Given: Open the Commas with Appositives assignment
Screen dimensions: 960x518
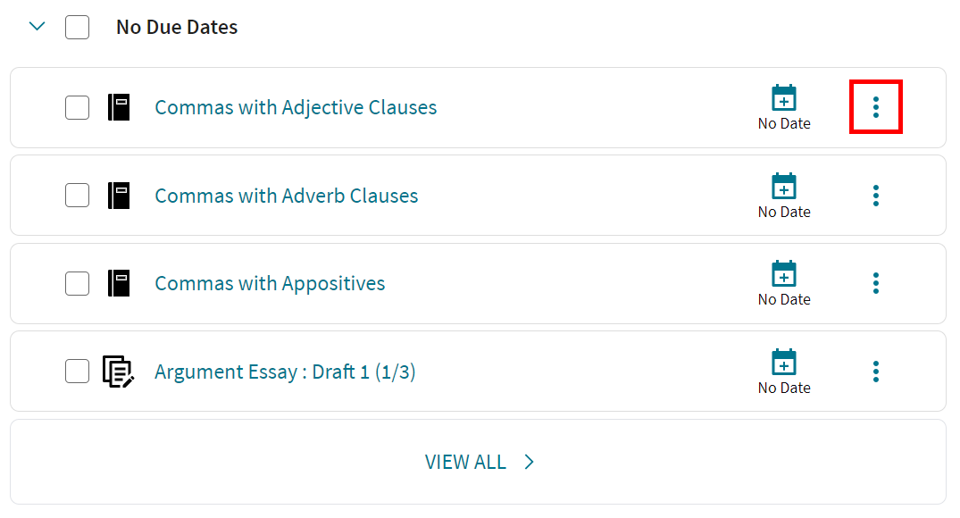Looking at the screenshot, I should [270, 283].
